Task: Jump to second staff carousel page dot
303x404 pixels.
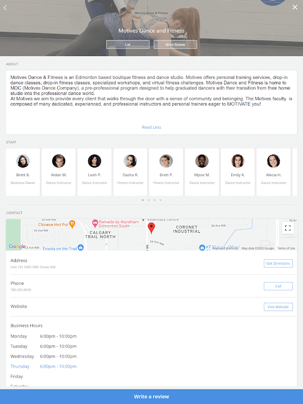Action: (x=148, y=200)
